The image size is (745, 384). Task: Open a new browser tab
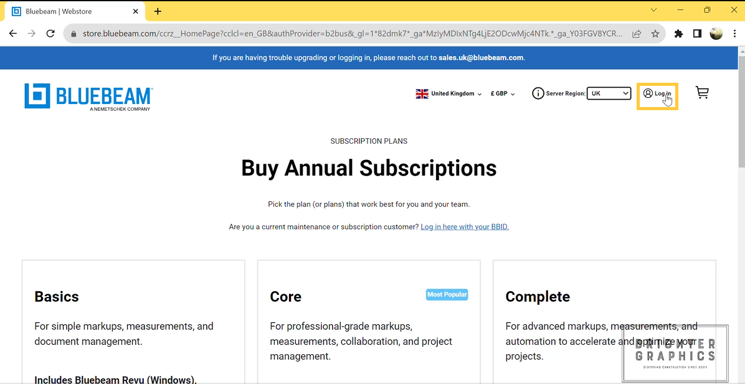(x=158, y=11)
